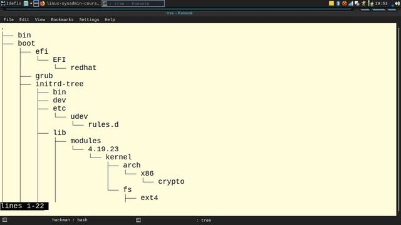Click the 'etc' entry under initrd-tree
Viewport: 401px width, 225px height.
pyautogui.click(x=60, y=108)
